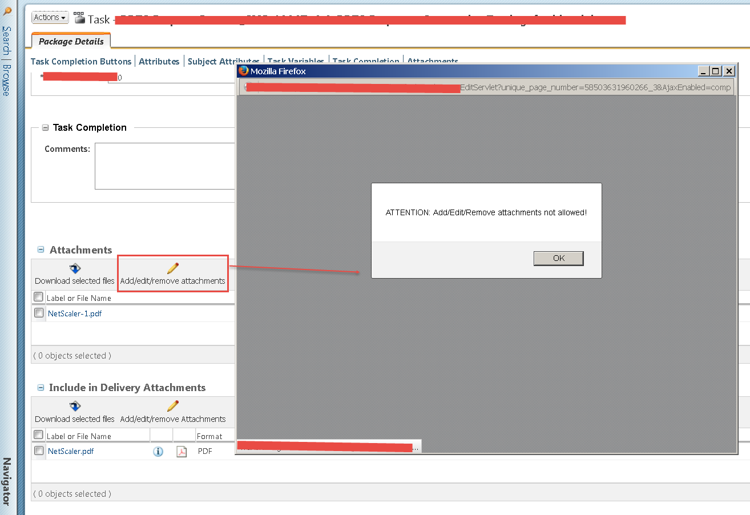Click the Format column header

coord(209,436)
